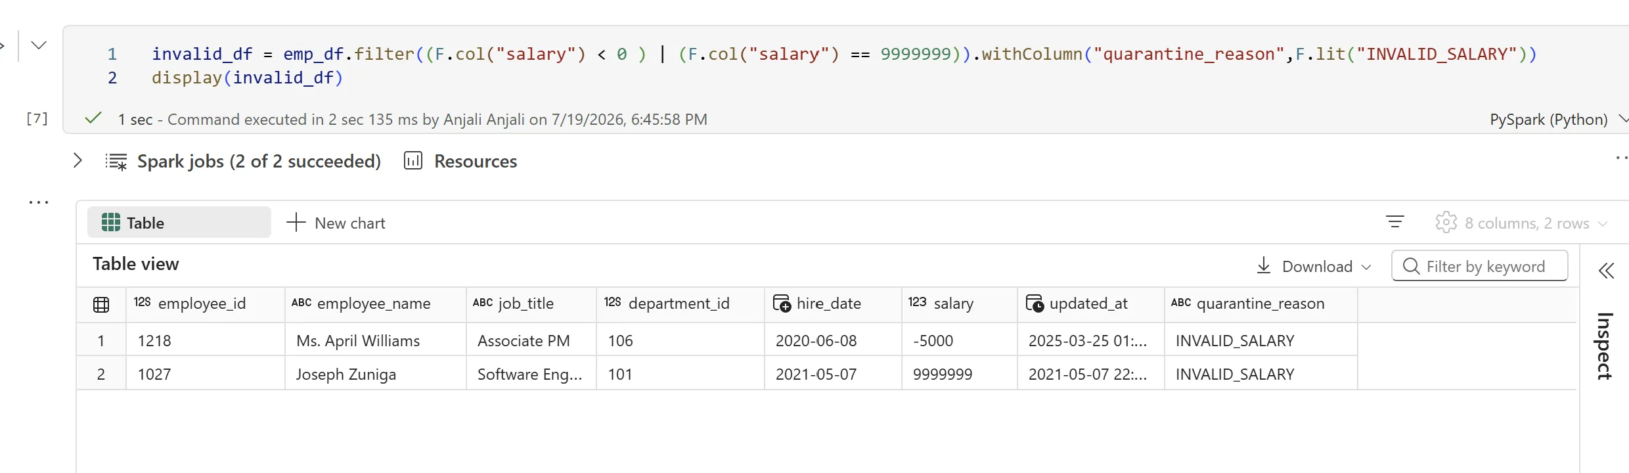Open the cell output ellipsis menu
The height and width of the screenshot is (473, 1629).
click(39, 202)
